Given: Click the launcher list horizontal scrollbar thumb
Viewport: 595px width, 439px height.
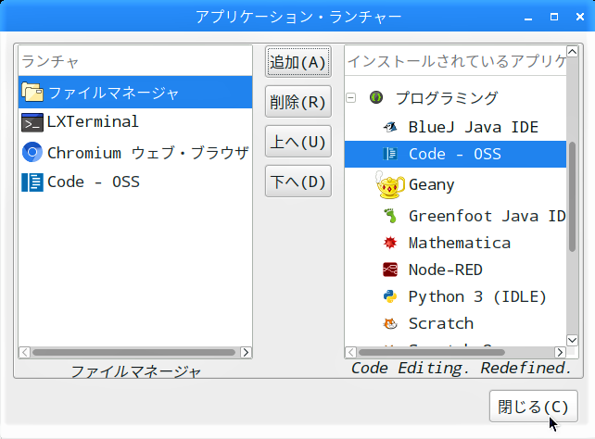Looking at the screenshot, I should 133,353.
